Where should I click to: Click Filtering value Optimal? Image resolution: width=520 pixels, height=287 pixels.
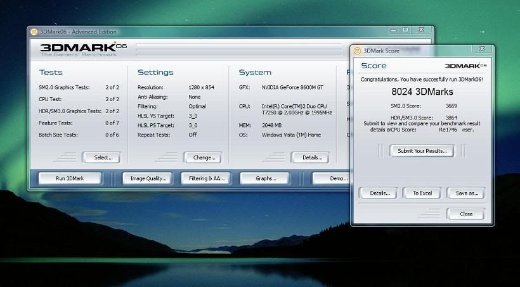click(197, 106)
